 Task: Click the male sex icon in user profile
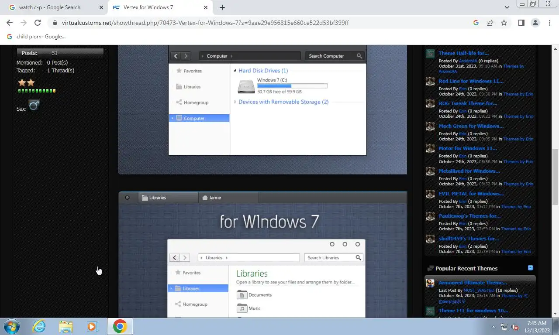click(x=34, y=105)
